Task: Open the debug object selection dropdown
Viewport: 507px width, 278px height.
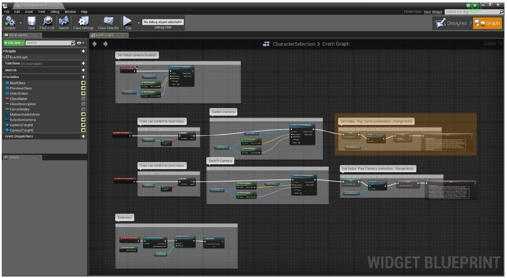Action: [x=163, y=22]
